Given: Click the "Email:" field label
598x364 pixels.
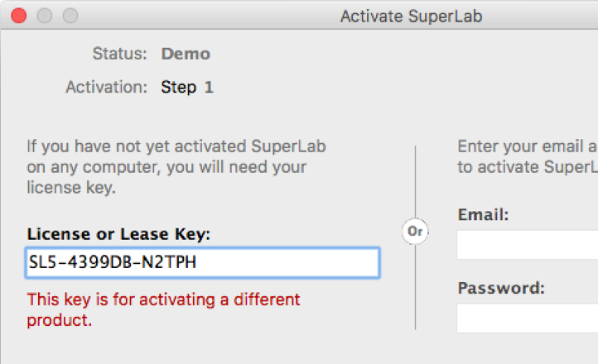Looking at the screenshot, I should (x=483, y=215).
